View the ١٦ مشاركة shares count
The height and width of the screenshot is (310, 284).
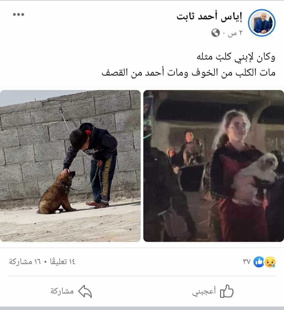tap(25, 262)
